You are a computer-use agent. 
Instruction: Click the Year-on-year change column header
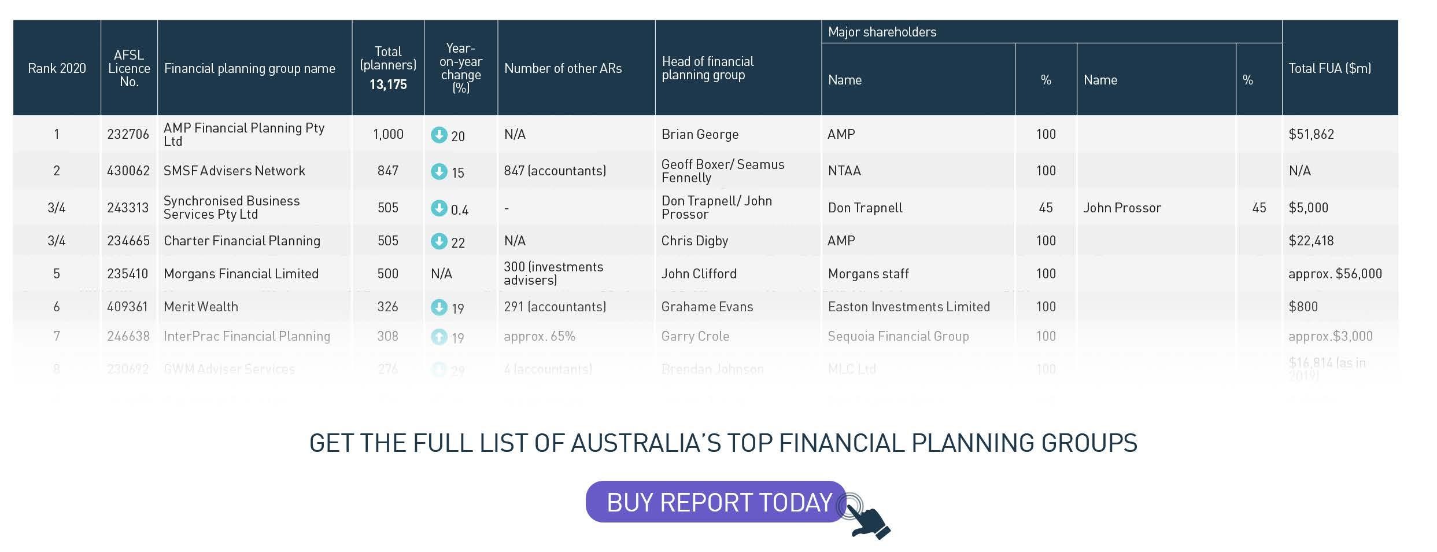click(x=460, y=68)
